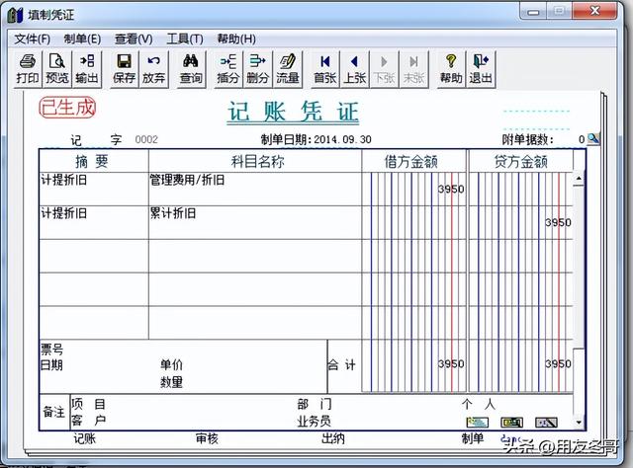Click the 科目名称 column header

pyautogui.click(x=257, y=161)
